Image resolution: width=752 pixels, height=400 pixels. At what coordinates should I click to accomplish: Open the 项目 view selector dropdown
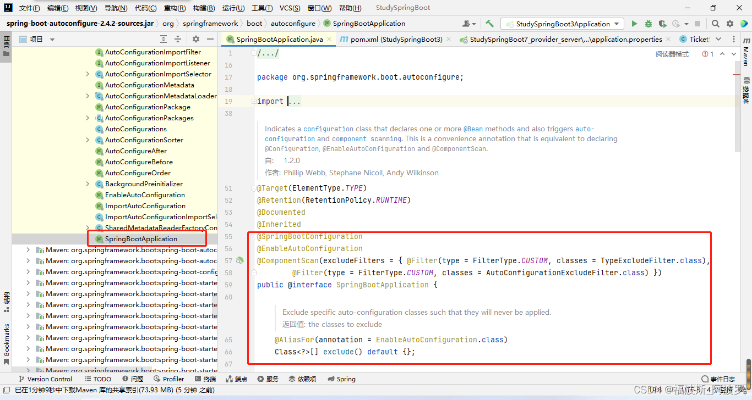(x=37, y=39)
